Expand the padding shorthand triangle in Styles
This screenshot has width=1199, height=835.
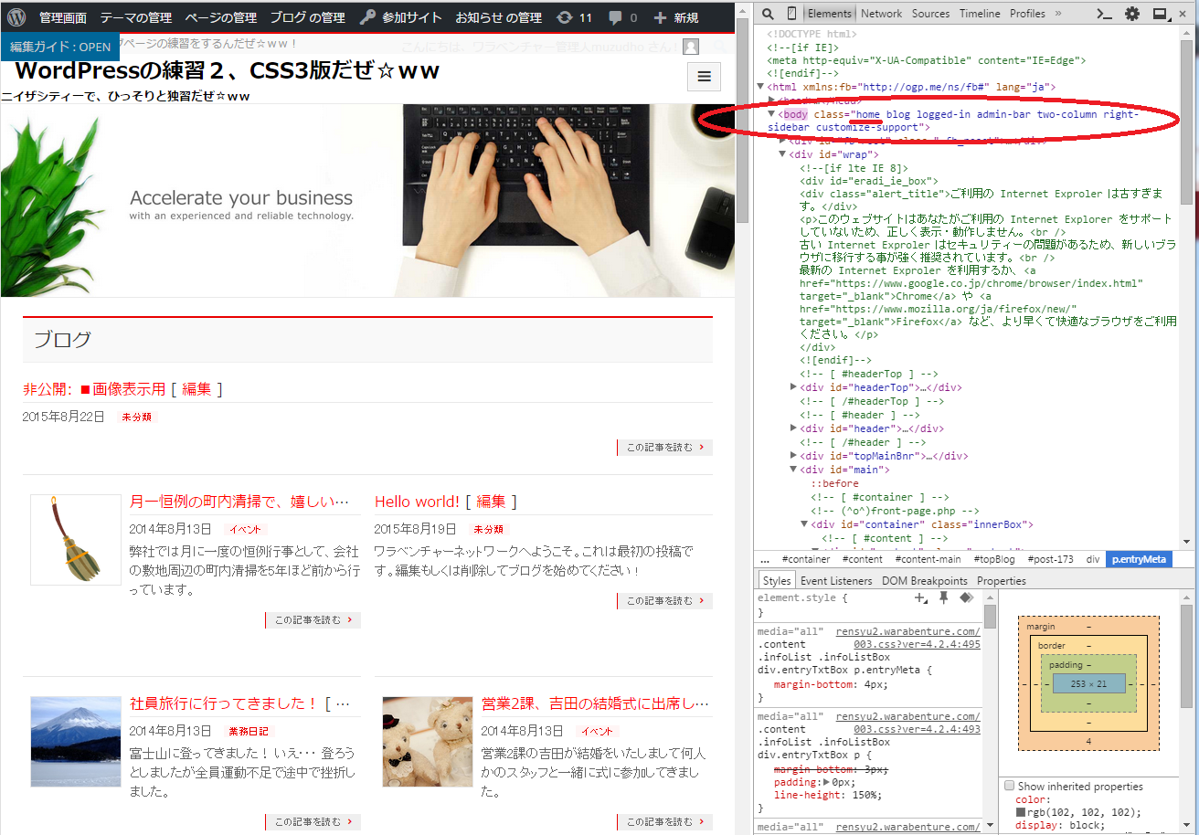[828, 783]
